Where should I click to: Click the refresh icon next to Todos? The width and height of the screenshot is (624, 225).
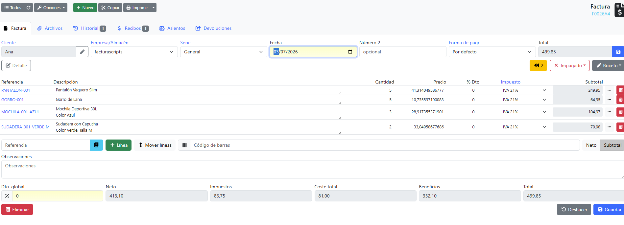point(29,8)
